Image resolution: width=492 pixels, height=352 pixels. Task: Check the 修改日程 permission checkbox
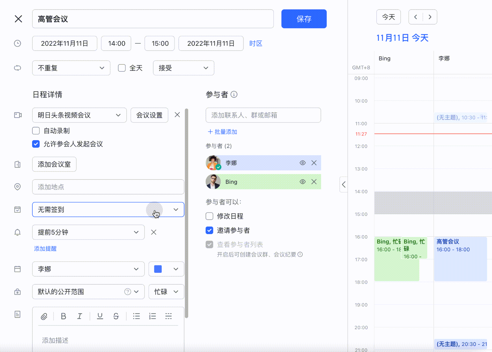[209, 216]
